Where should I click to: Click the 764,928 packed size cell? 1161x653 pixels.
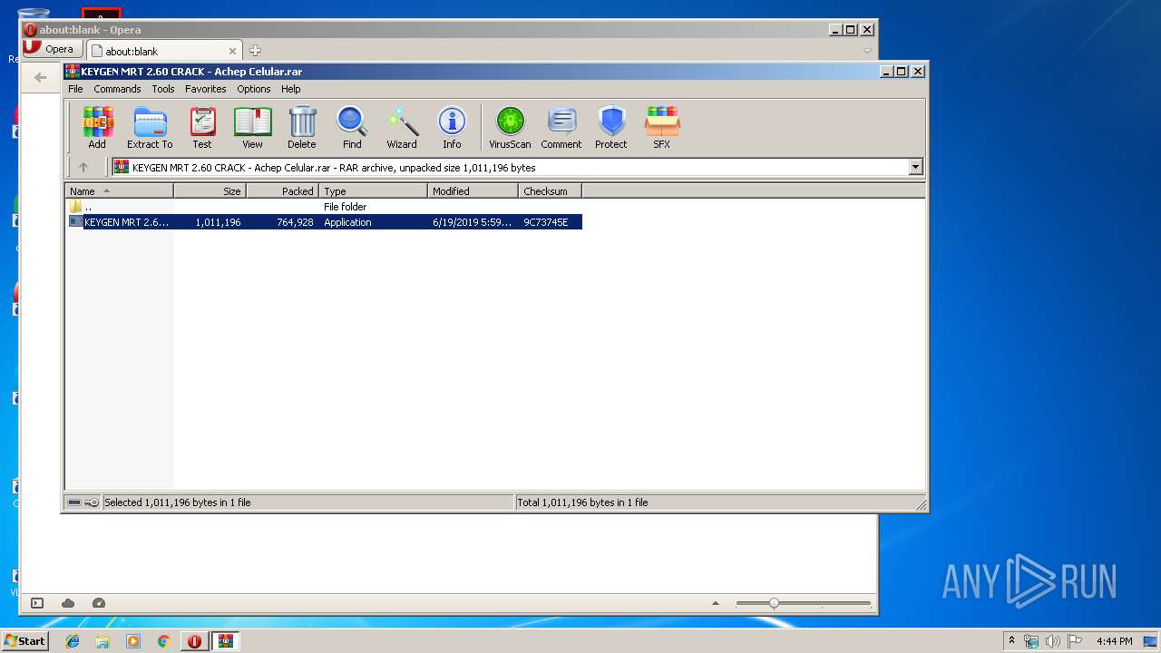[295, 222]
